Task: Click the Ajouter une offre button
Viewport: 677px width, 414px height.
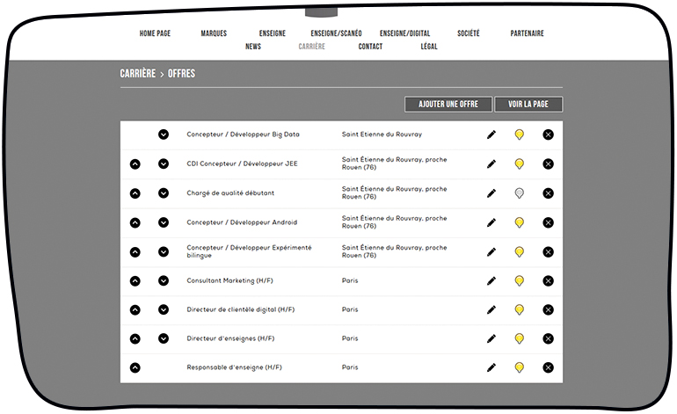Action: point(448,105)
